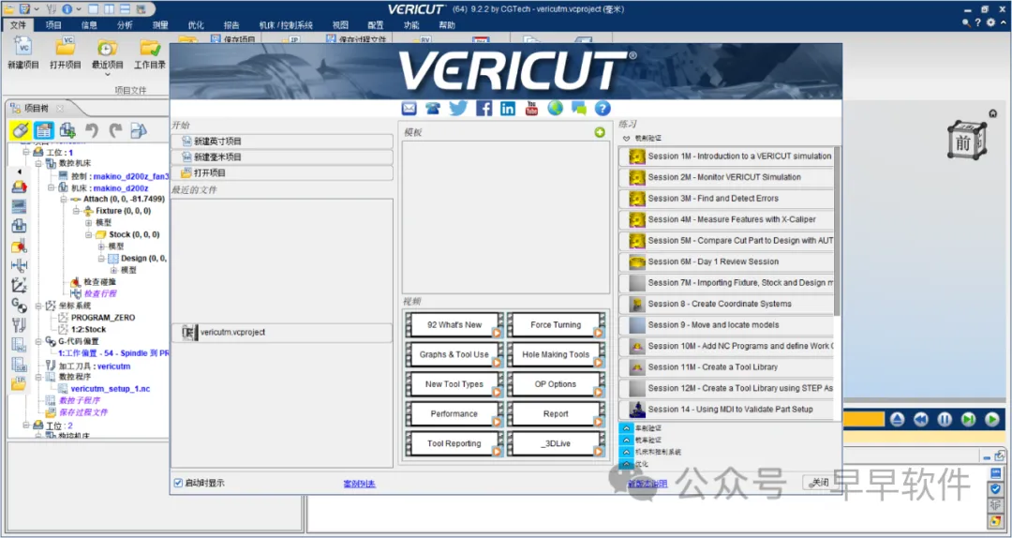Screen dimensions: 1012x538
Task: Click the home icon above view cube
Action: 992,113
